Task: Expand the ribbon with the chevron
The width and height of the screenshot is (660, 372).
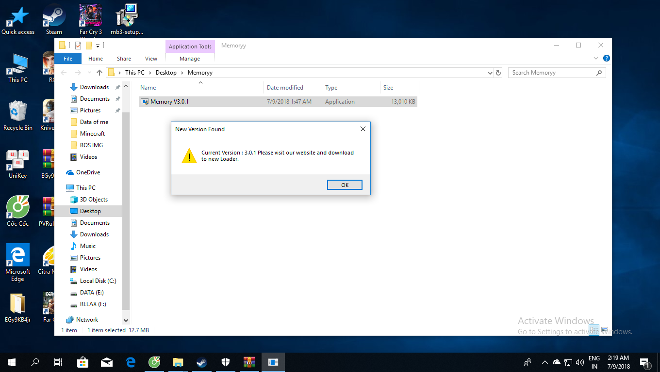Action: (596, 58)
